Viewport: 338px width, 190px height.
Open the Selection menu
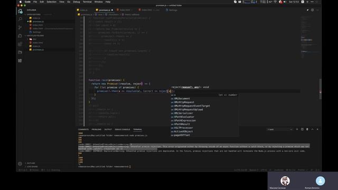tap(52, 2)
